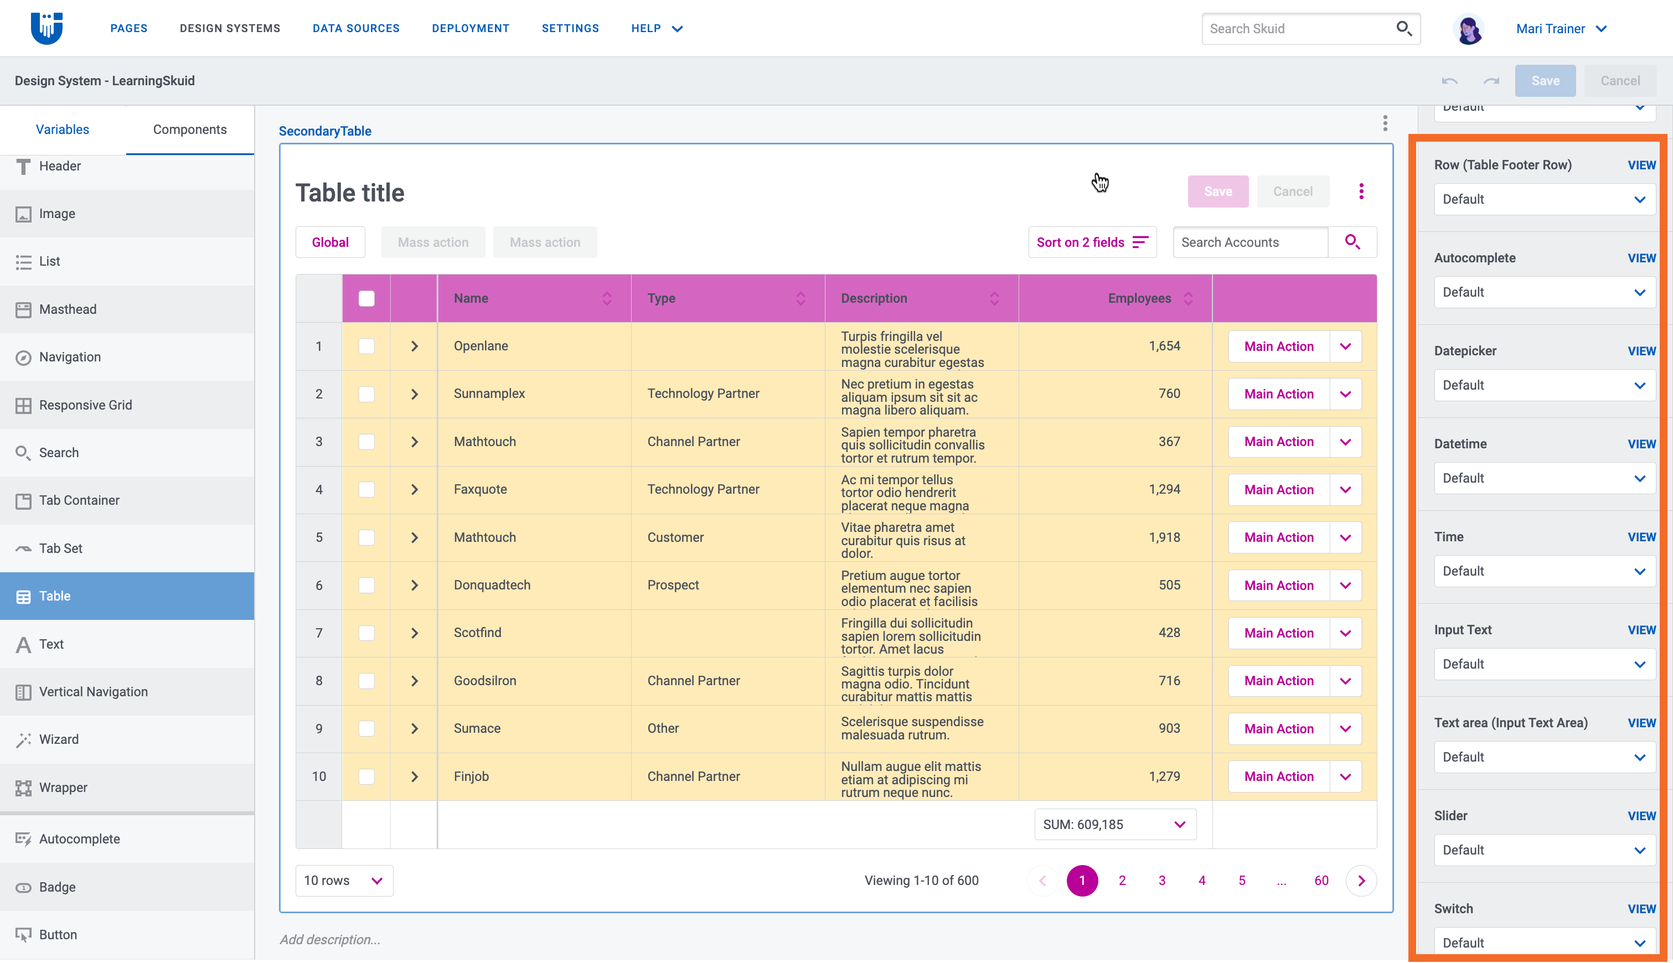Image resolution: width=1673 pixels, height=963 pixels.
Task: Open the Help menu
Action: pyautogui.click(x=656, y=28)
